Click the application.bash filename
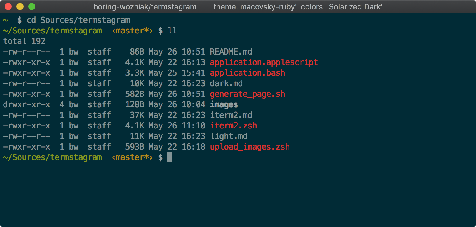The width and height of the screenshot is (476, 227). (x=247, y=73)
